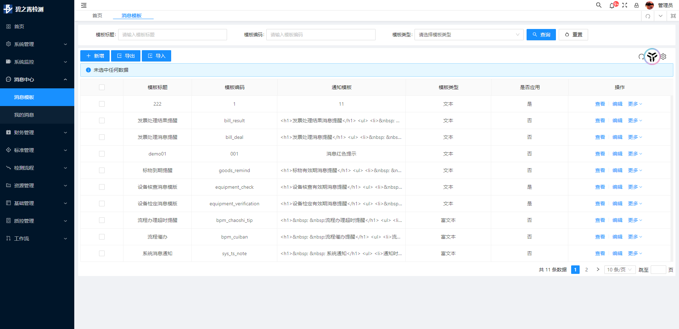Switch to the 首页 tab
The image size is (679, 329).
(x=97, y=16)
